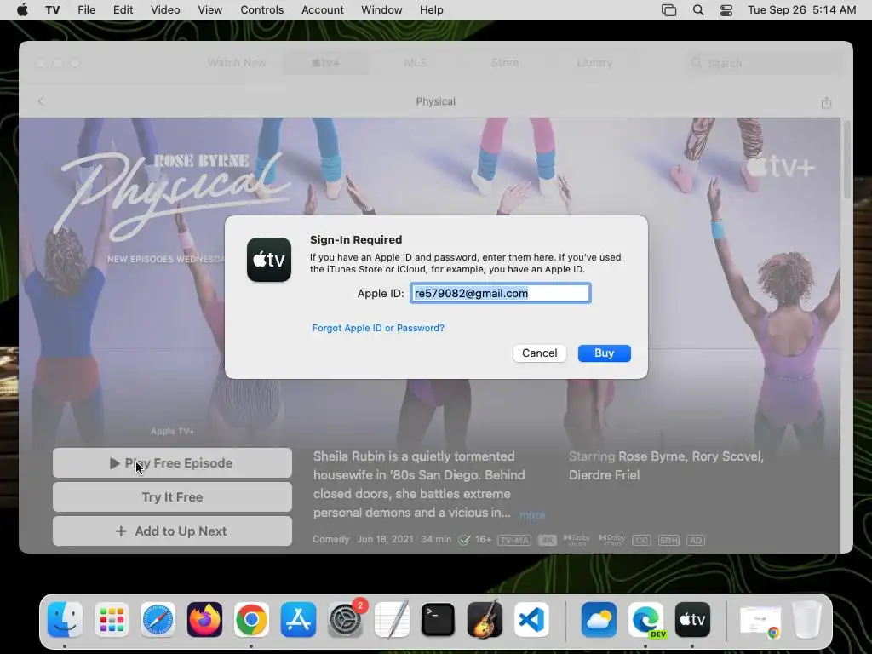
Task: Click Apple TV app in the Dock
Action: click(692, 619)
